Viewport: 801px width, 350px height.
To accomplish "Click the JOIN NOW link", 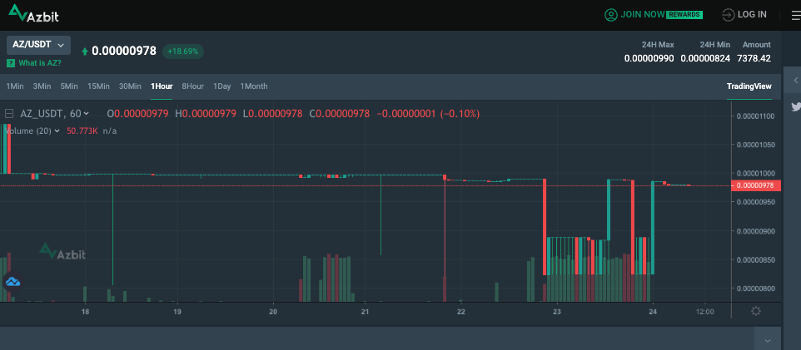I will pyautogui.click(x=642, y=15).
